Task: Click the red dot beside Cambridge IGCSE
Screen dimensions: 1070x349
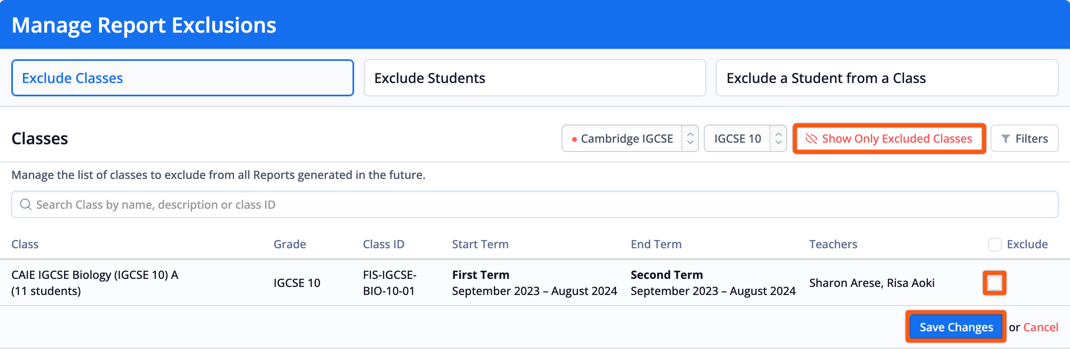Action: pos(574,139)
